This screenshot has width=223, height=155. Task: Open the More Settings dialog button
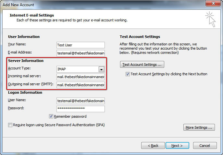[199, 127]
